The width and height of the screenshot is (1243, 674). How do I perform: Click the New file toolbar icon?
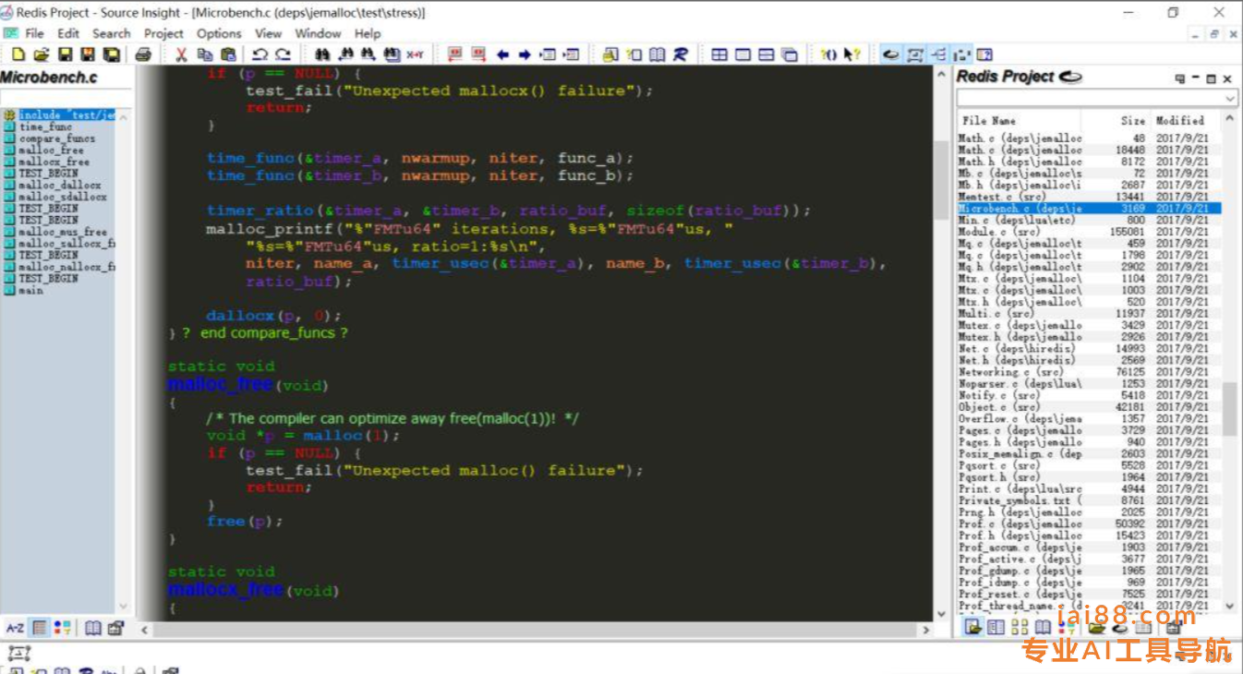point(18,54)
